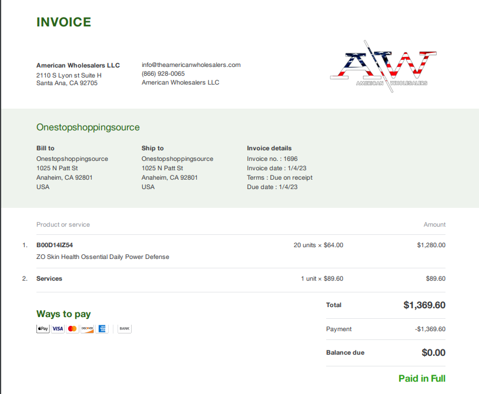
Task: Click the American Wholesalers AW logo
Action: tap(383, 66)
